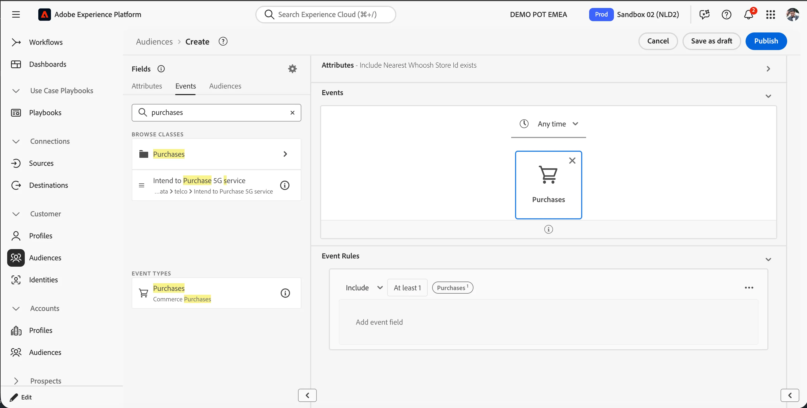Click the Adobe Experience Platform logo
Image resolution: width=807 pixels, height=408 pixels.
coord(45,14)
